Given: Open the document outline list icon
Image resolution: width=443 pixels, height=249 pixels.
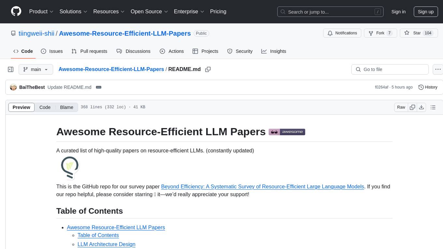Looking at the screenshot, I should (x=433, y=107).
